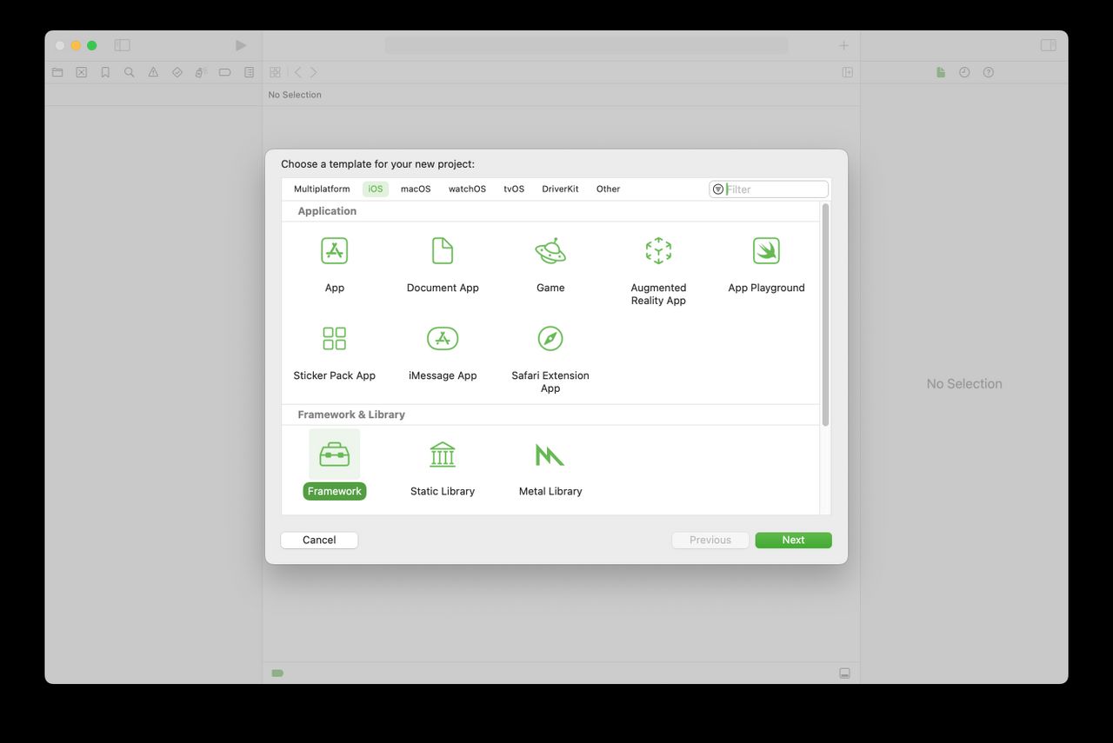Toggle the navigator sidebar button
This screenshot has height=743, width=1113.
(123, 45)
